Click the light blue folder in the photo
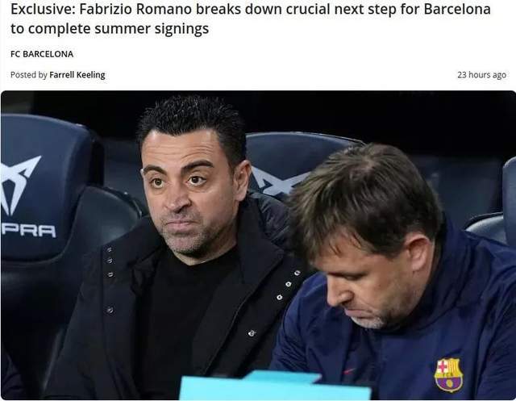Image resolution: width=516 pixels, height=401 pixels. (x=275, y=386)
